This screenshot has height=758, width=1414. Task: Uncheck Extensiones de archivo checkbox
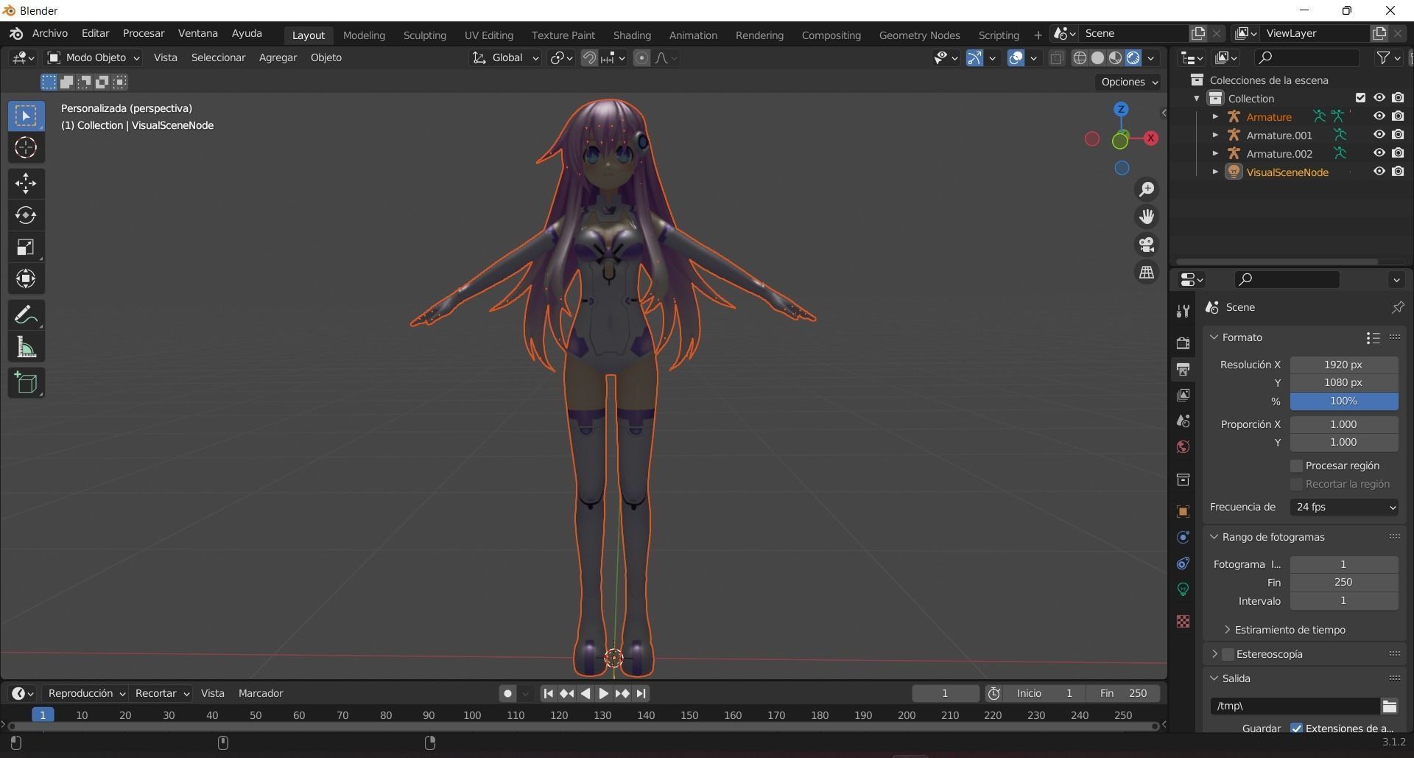click(x=1297, y=729)
